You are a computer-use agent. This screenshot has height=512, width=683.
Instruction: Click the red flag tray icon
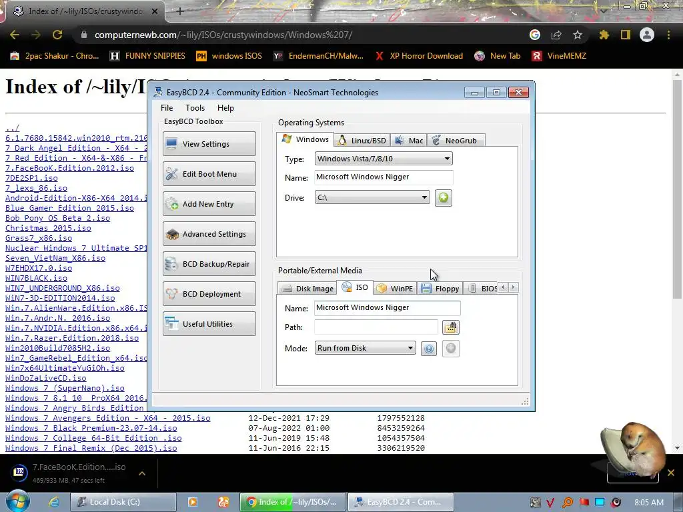pos(584,503)
